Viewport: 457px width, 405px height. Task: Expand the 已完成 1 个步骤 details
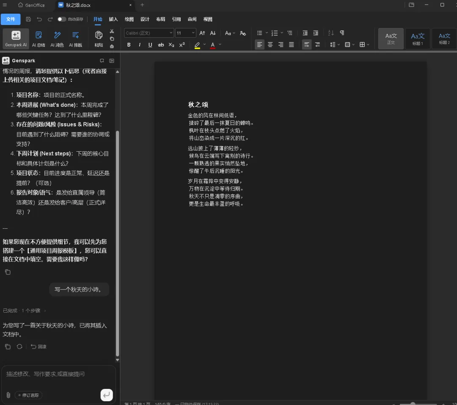click(x=25, y=311)
